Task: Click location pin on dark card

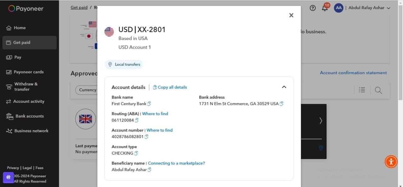Action: pyautogui.click(x=321, y=148)
